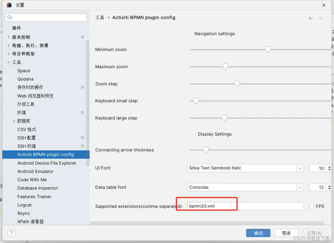This screenshot has height=243, width=334.
Task: Decrease the Data table font size stepper
Action: [329, 189]
